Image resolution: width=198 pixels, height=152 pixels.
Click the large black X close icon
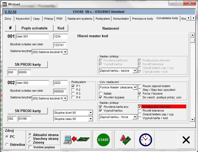pyautogui.click(x=186, y=140)
